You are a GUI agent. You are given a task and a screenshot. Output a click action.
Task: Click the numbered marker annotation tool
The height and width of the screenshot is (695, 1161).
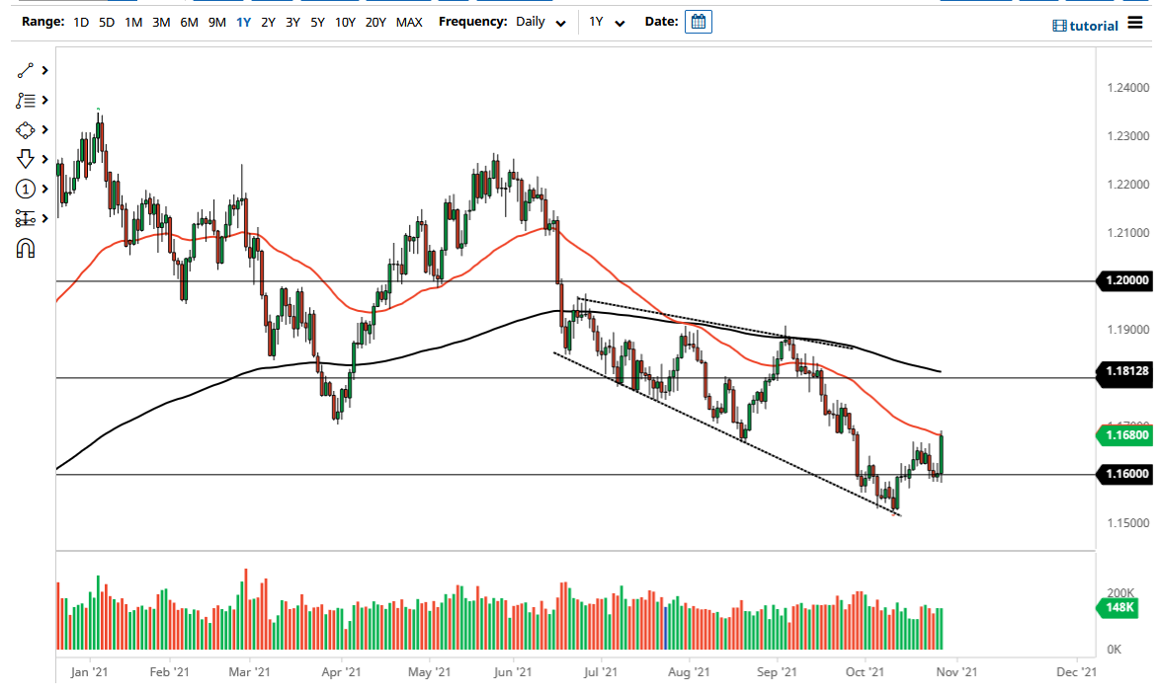25,189
